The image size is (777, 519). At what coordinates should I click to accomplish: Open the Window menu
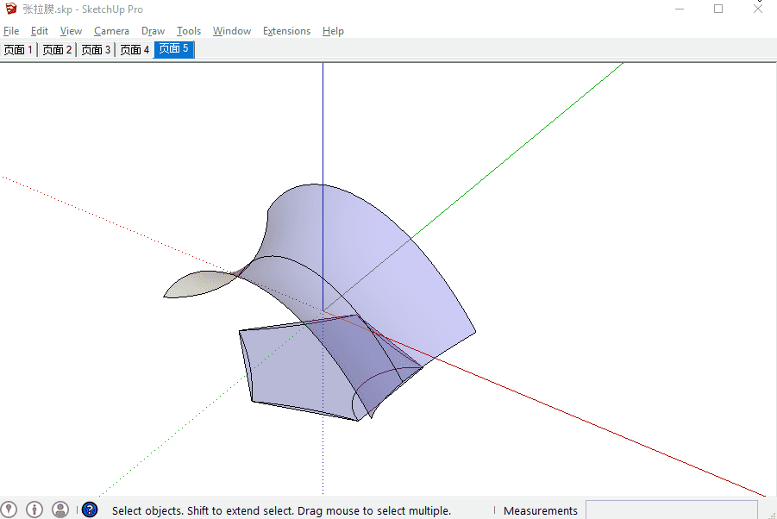[232, 31]
